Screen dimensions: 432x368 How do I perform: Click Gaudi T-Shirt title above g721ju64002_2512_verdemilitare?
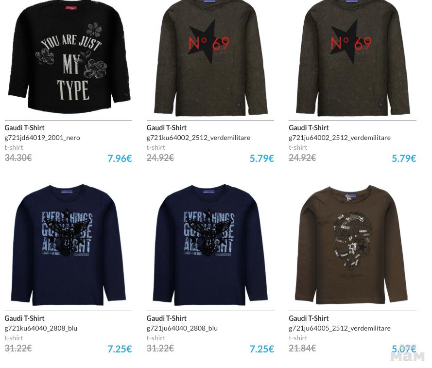click(x=309, y=128)
